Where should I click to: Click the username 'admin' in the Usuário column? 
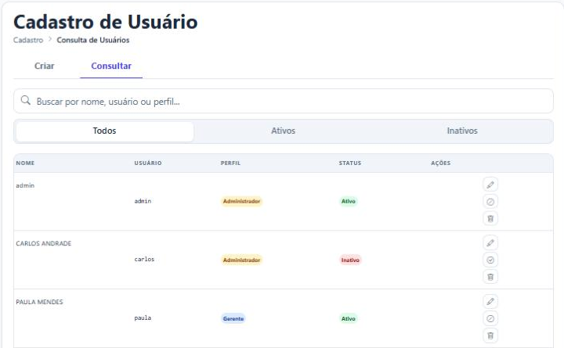tap(143, 201)
